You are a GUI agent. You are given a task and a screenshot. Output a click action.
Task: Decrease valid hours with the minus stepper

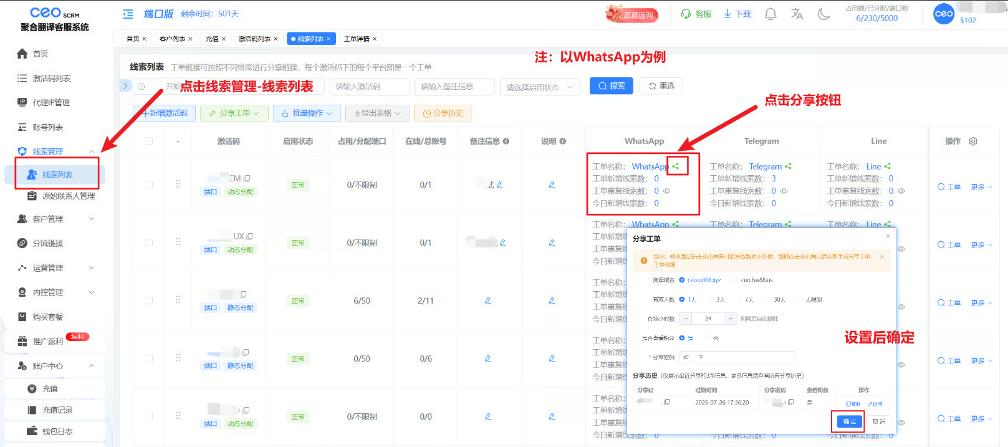tap(686, 319)
